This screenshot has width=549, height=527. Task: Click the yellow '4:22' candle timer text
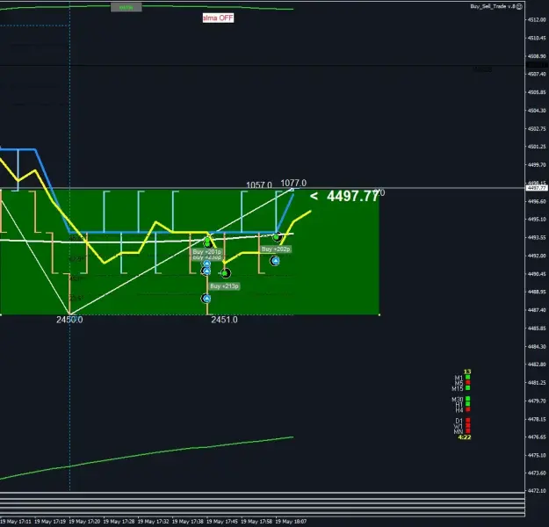[465, 437]
